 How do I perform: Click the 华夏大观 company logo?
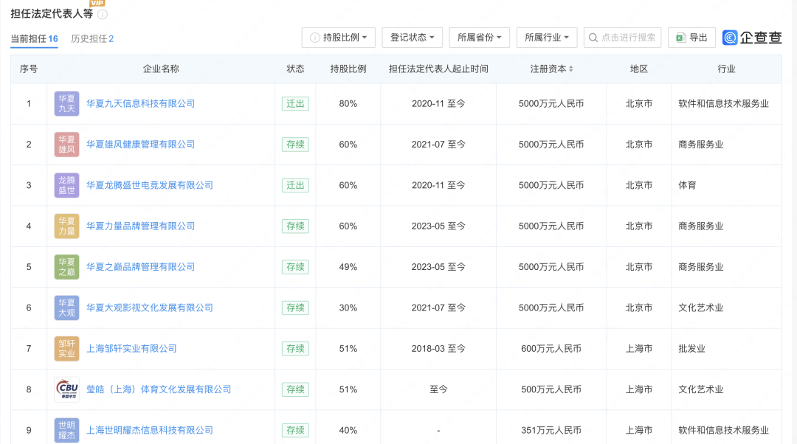(x=66, y=308)
